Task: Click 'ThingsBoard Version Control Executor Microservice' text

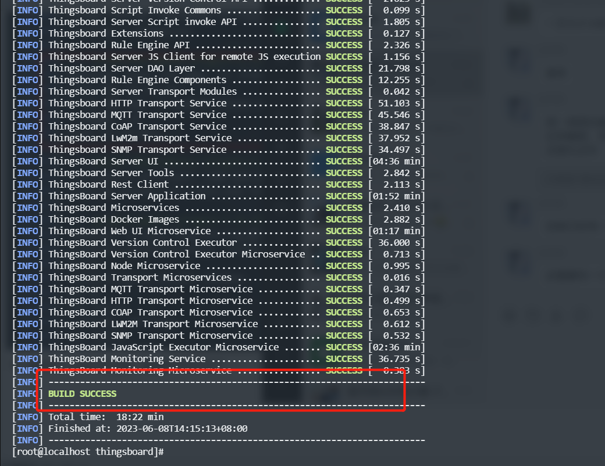Action: pos(177,254)
